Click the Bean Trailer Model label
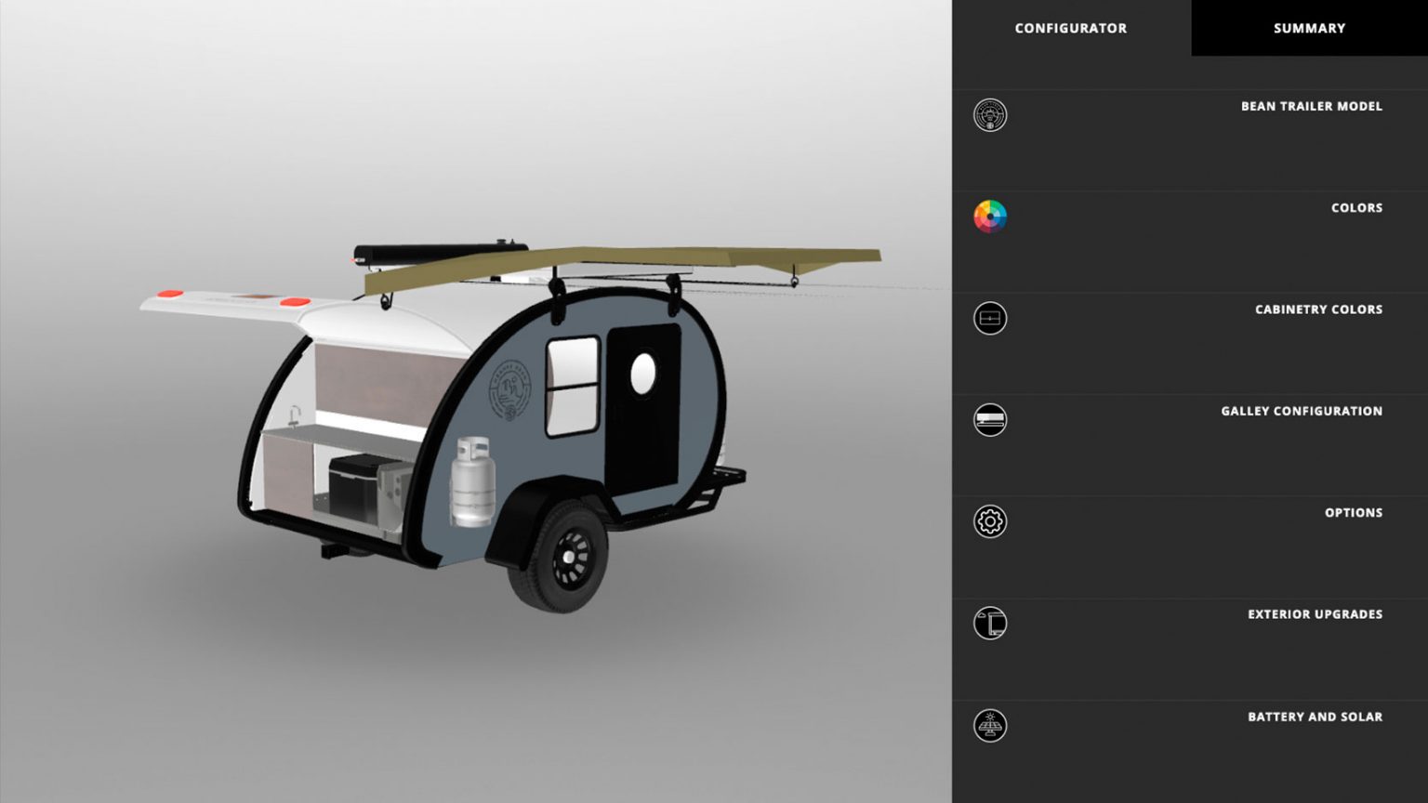 tap(1310, 106)
